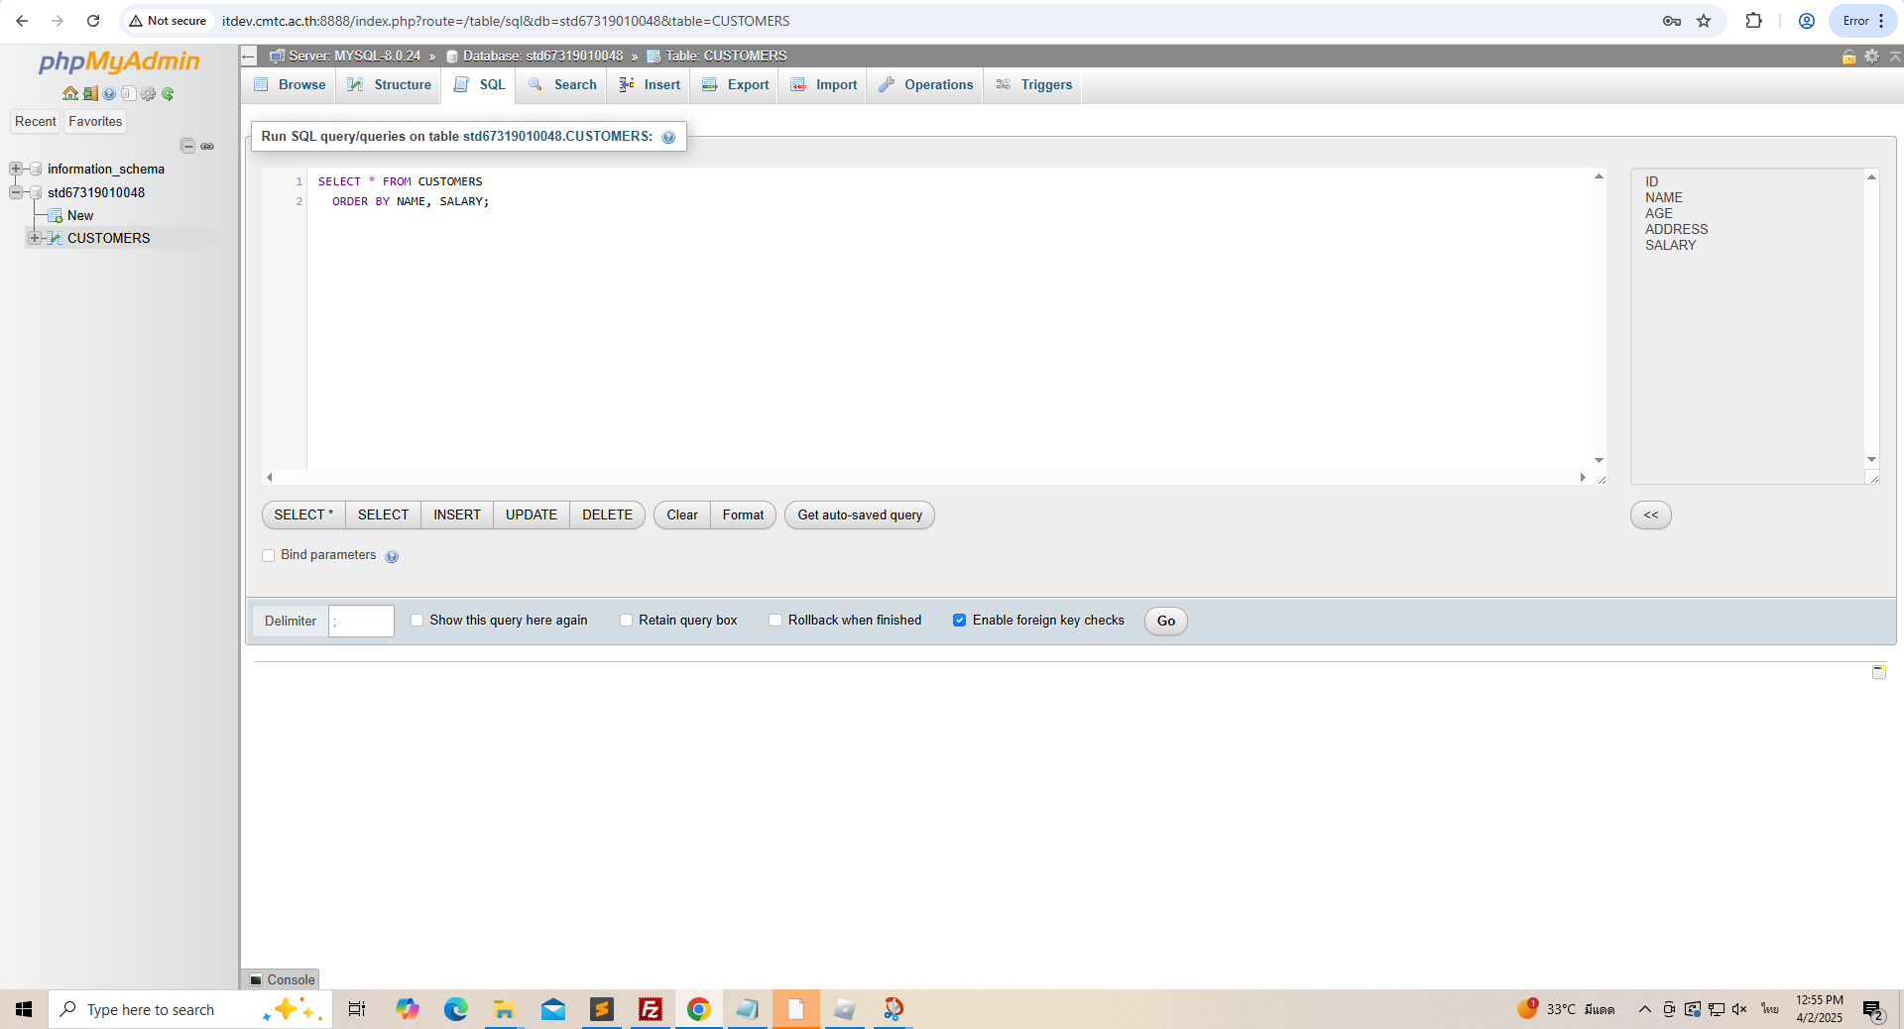This screenshot has width=1904, height=1029.
Task: Click the page-related settings gear icon
Action: 1871,57
